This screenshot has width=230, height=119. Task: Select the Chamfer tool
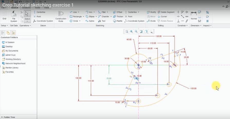click(x=104, y=16)
